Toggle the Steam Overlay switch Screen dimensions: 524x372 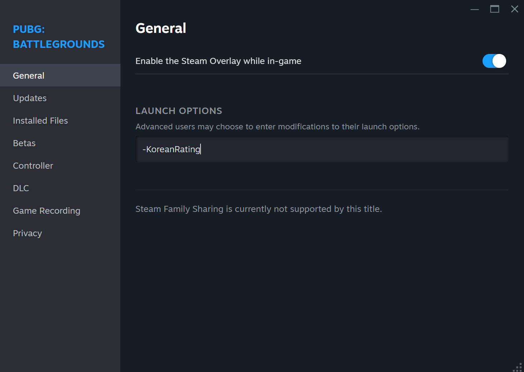(494, 61)
